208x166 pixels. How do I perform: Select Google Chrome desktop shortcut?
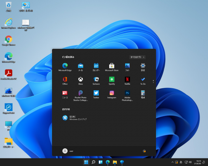[9, 41]
